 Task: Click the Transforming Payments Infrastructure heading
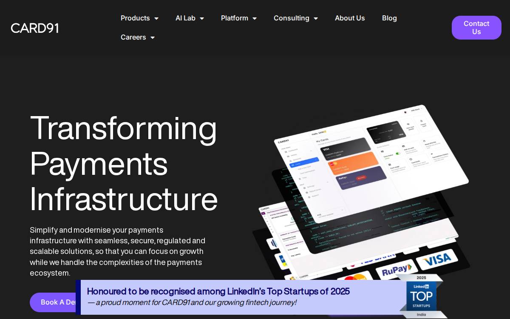[124, 163]
